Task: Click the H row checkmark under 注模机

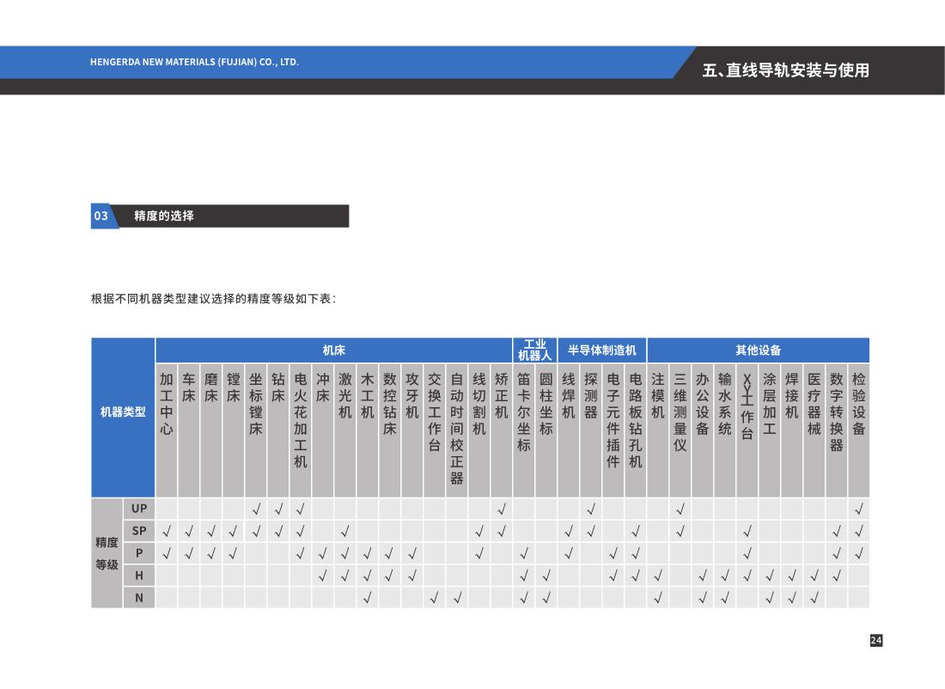Action: pyautogui.click(x=658, y=576)
